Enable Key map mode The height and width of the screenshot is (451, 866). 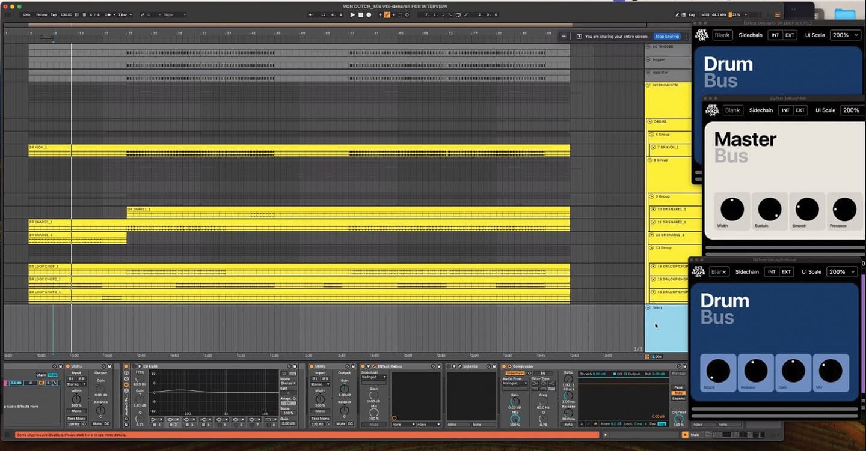(x=691, y=14)
